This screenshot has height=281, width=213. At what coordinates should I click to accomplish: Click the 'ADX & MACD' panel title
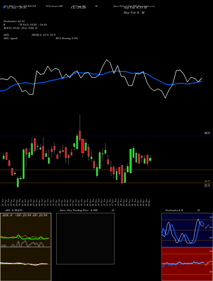(x=14, y=210)
